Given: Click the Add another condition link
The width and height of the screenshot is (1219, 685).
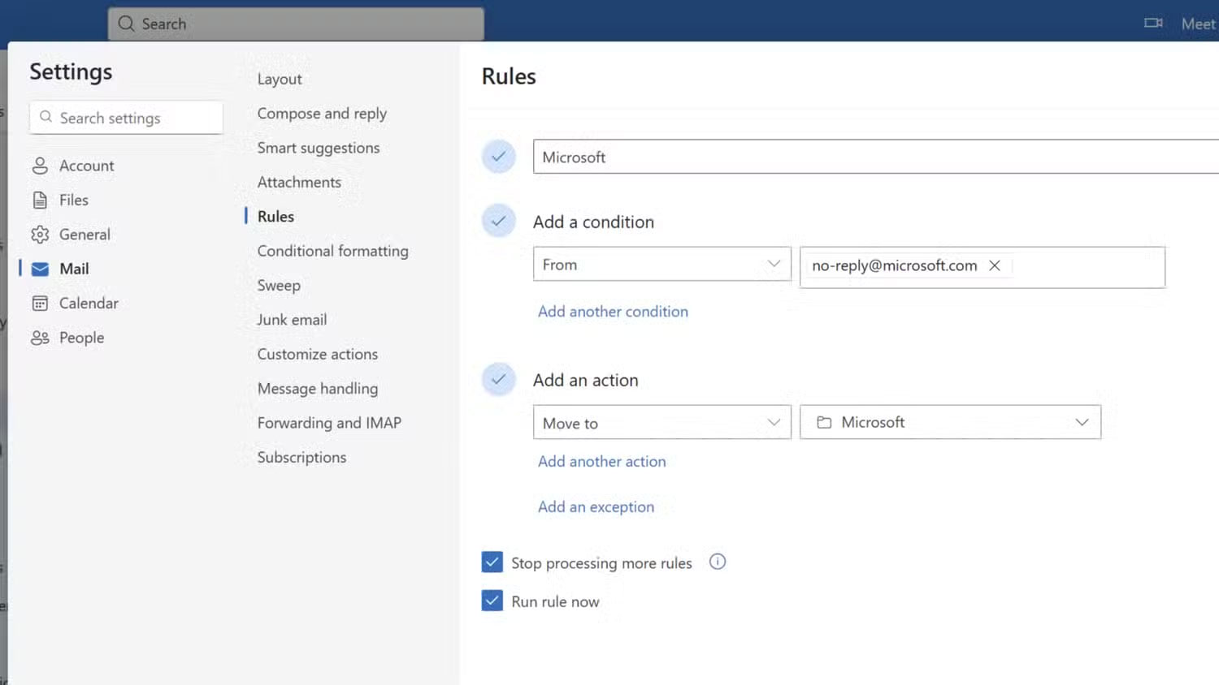Looking at the screenshot, I should pyautogui.click(x=613, y=312).
